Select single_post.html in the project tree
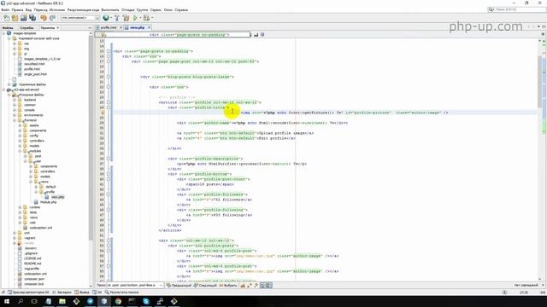 pos(35,74)
